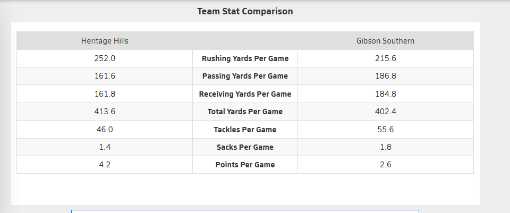510x213 pixels.
Task: Click Heritage Hills total yards 413.6
Action: coord(105,112)
